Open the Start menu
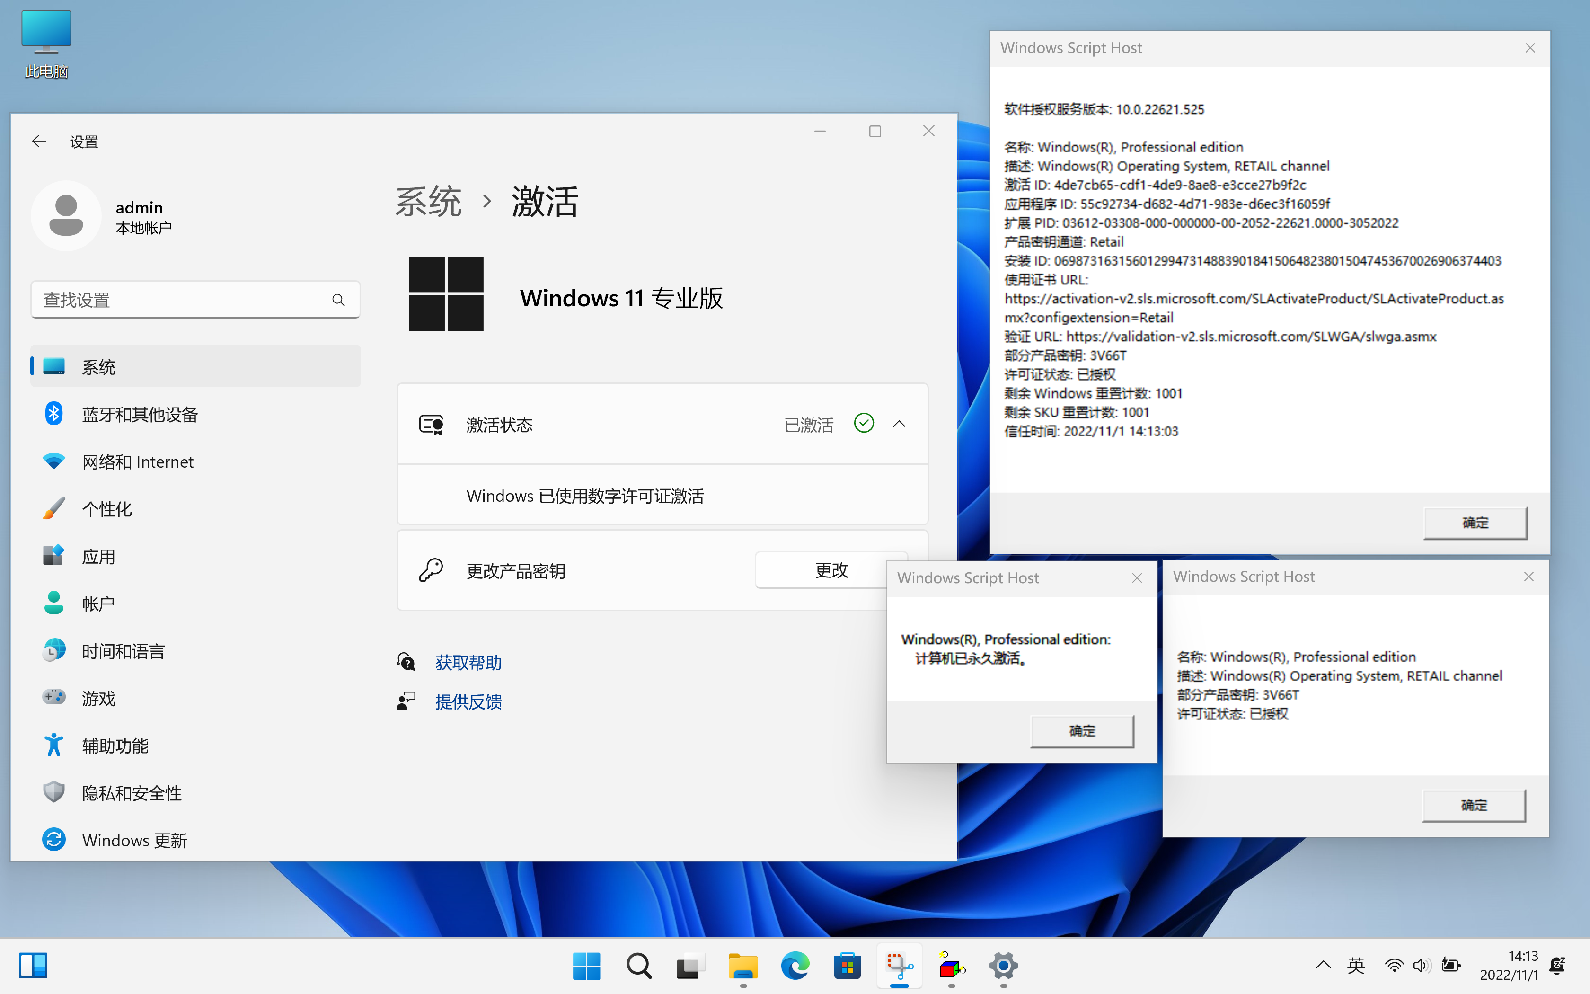 coord(586,966)
